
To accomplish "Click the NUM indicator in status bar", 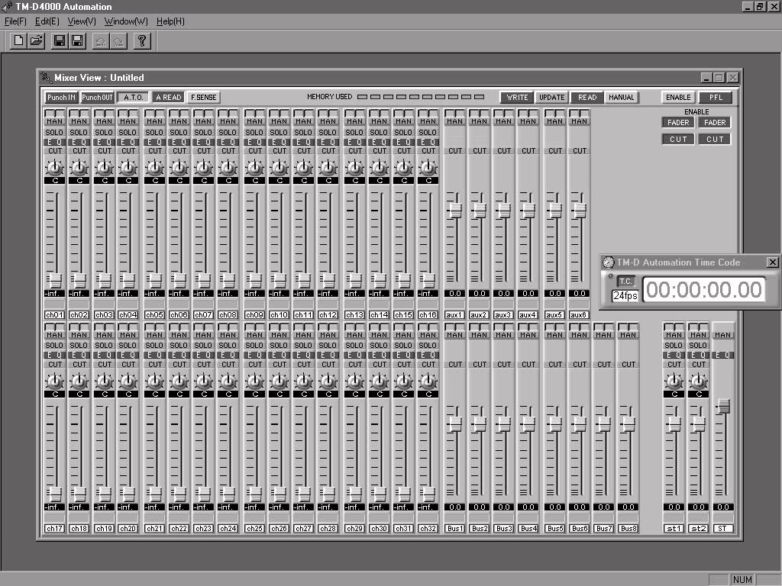I will point(742,580).
